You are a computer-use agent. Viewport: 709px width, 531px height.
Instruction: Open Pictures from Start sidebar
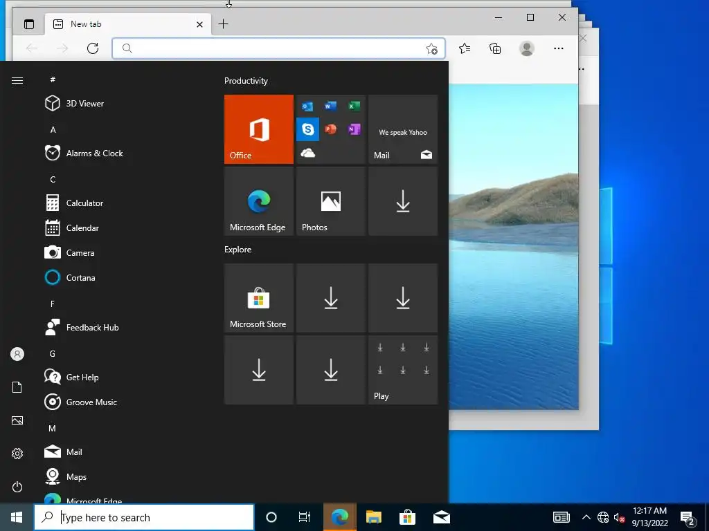(17, 420)
